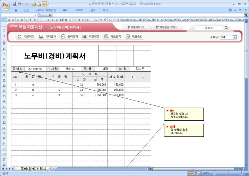Open the 엑셀지식 IN tab
The image size is (249, 176).
click(135, 27)
